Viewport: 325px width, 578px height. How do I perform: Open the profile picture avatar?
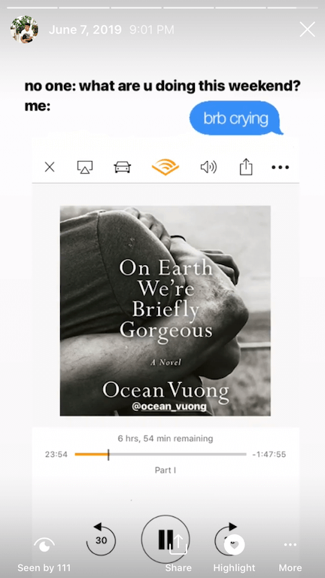[24, 29]
